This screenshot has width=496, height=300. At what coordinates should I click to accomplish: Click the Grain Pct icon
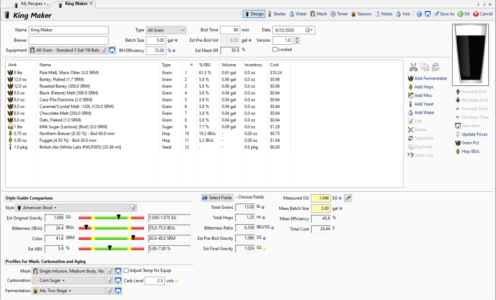click(458, 143)
